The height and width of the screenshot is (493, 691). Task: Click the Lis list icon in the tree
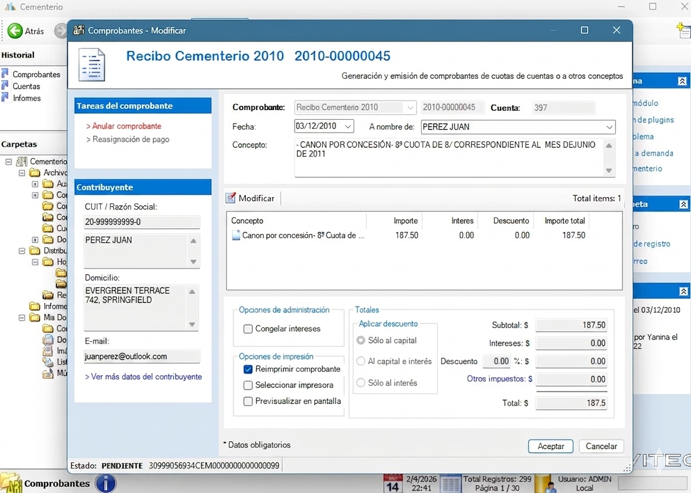tap(48, 362)
